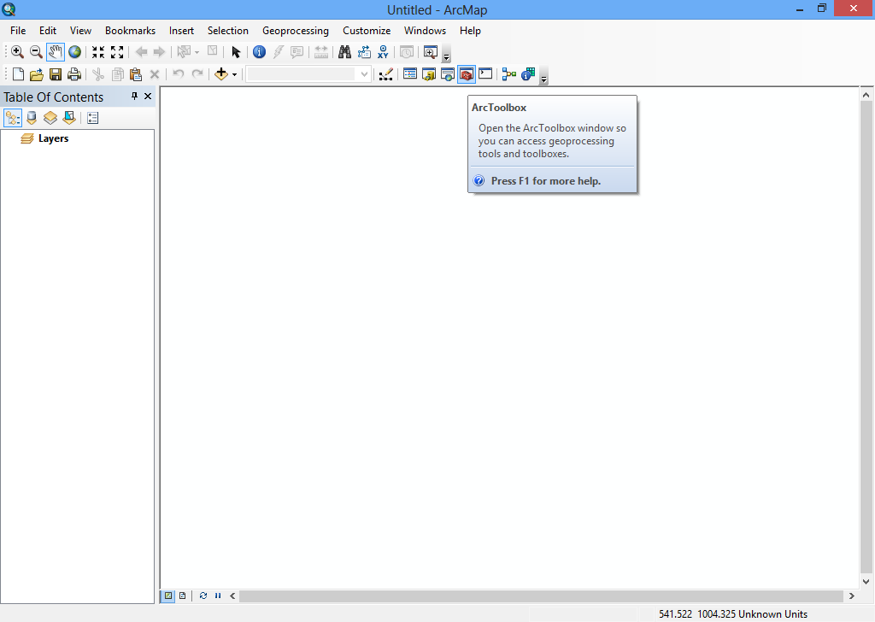Open the Bookmarks menu

tap(130, 31)
